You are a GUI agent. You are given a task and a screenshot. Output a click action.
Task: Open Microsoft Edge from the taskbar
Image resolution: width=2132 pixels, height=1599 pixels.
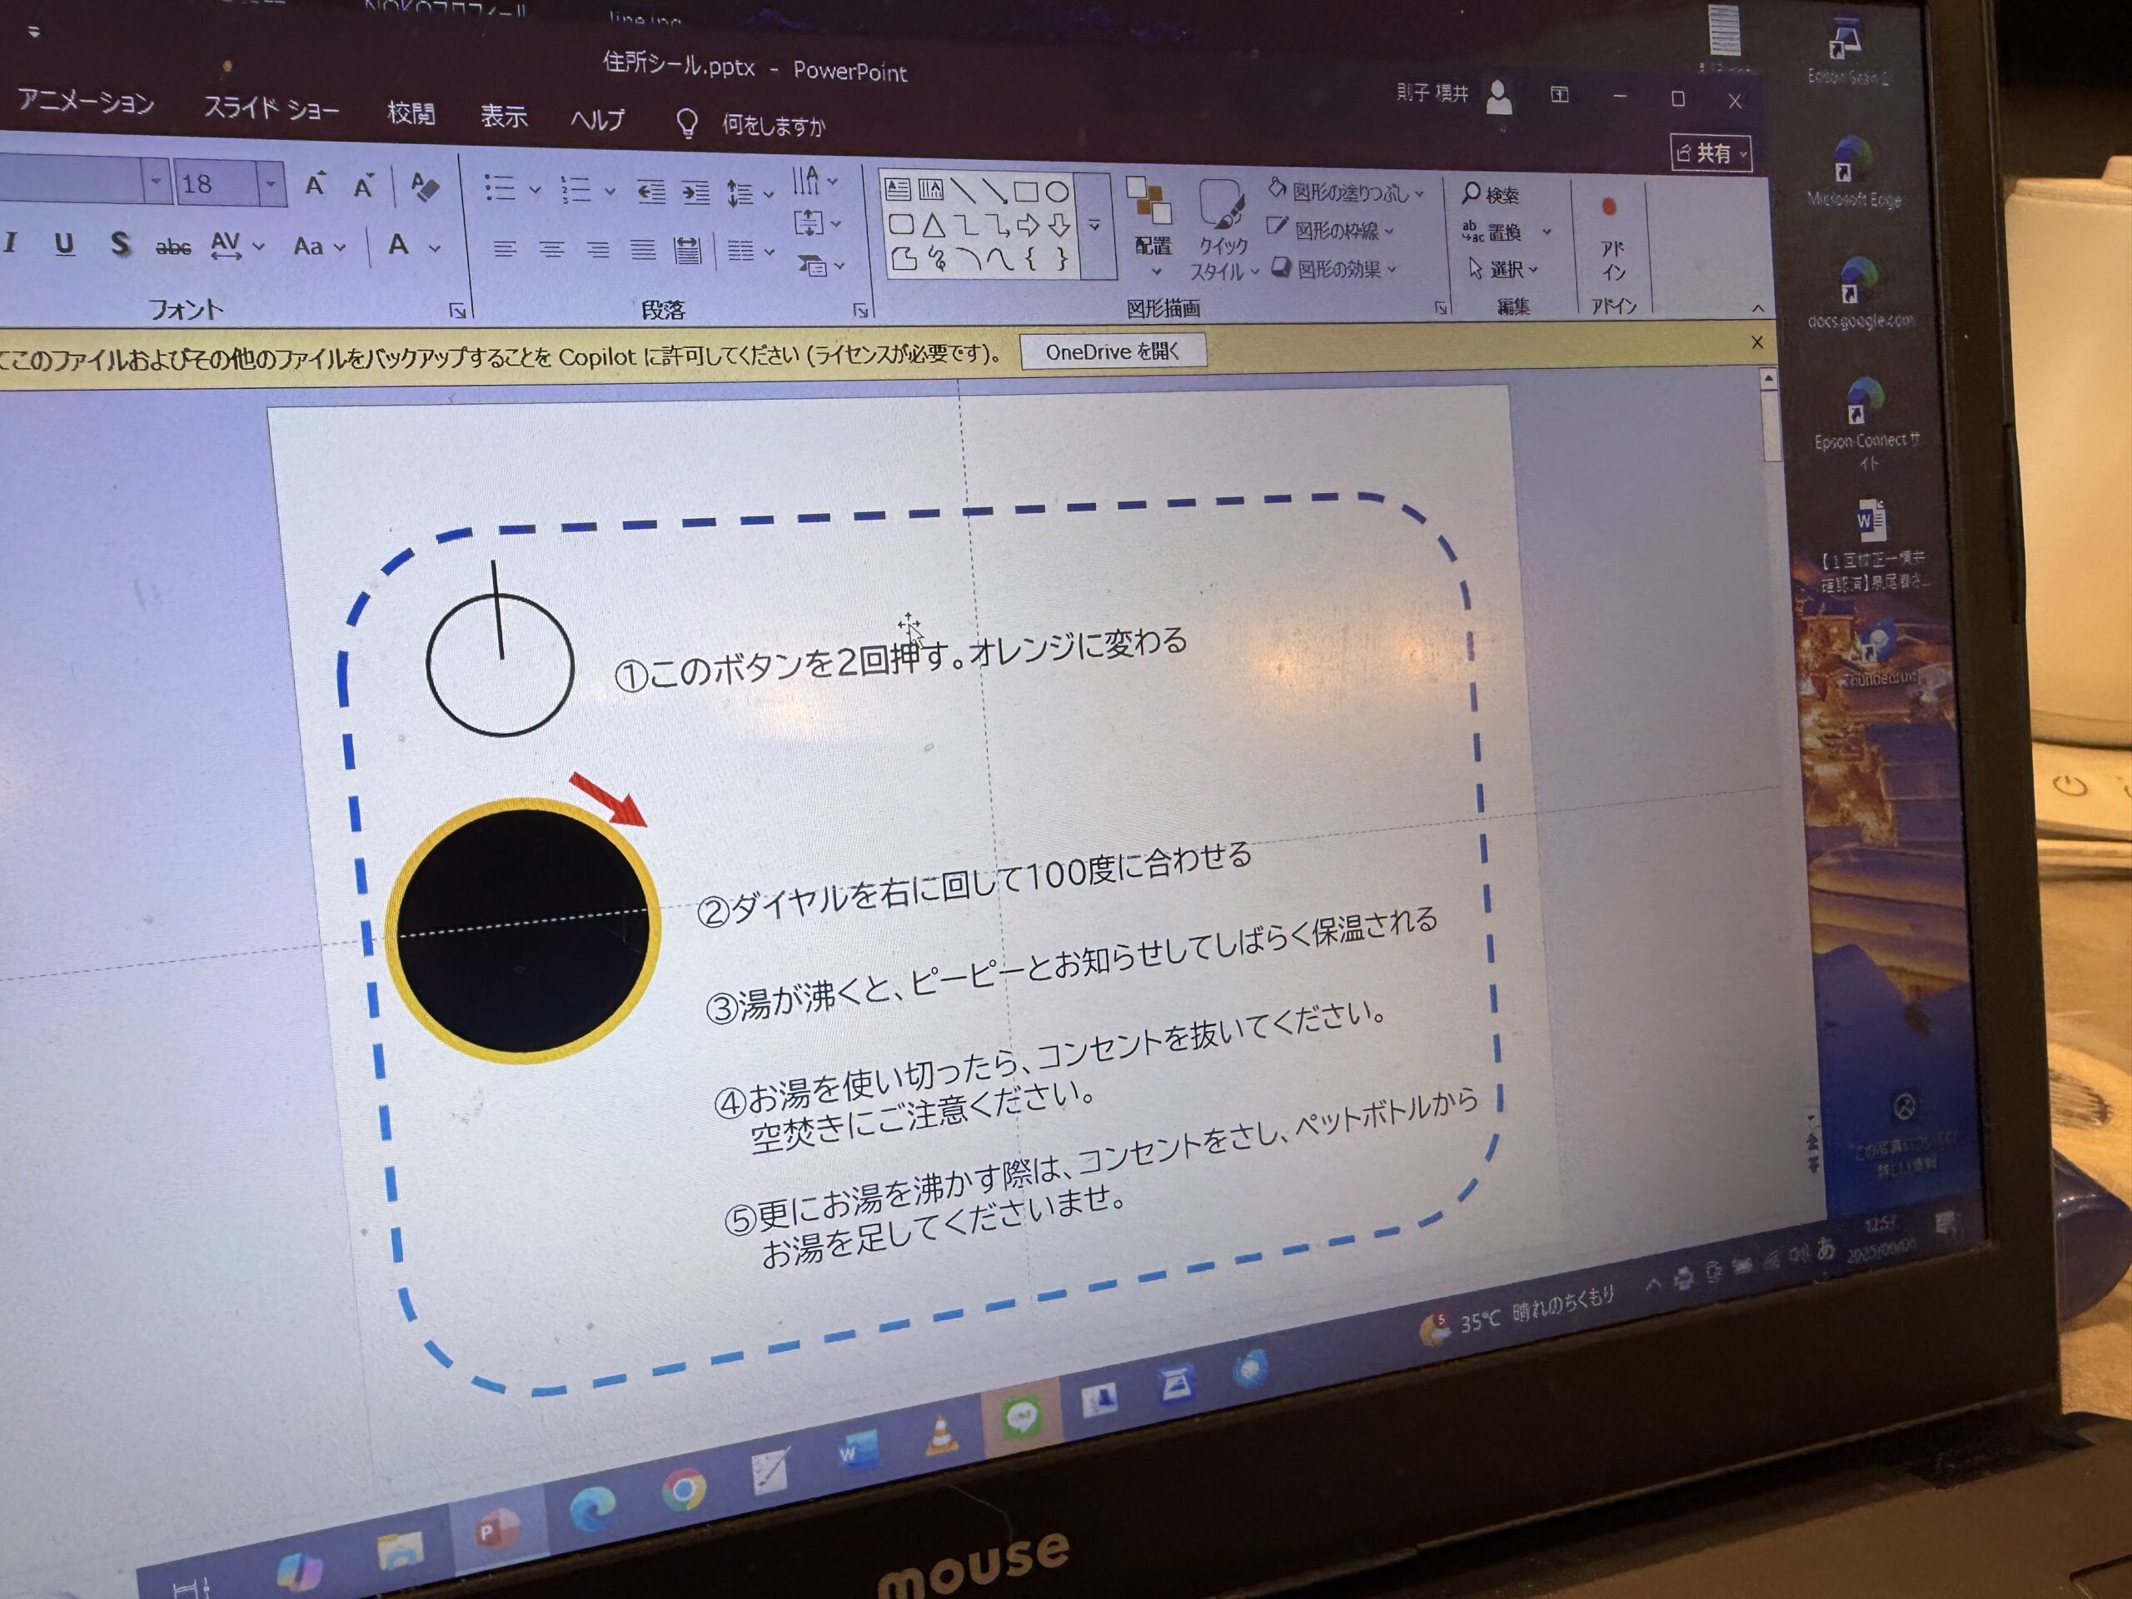click(592, 1508)
